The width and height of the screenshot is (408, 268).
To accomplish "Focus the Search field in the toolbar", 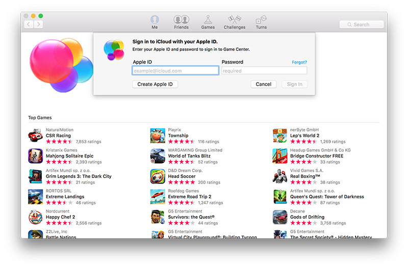I will click(x=362, y=24).
